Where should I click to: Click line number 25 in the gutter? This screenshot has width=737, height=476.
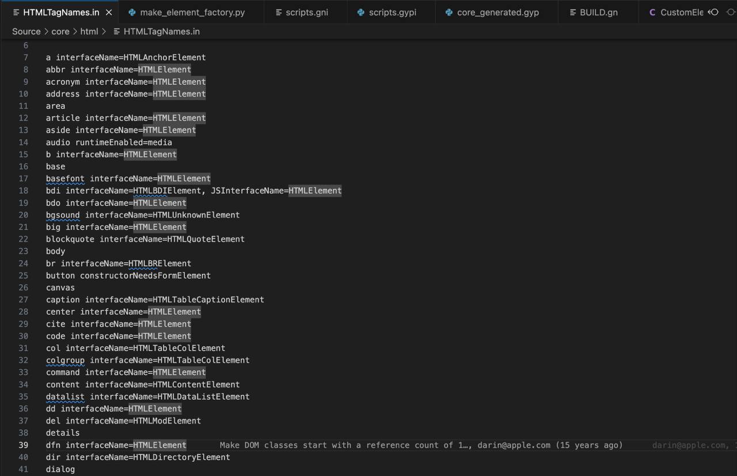23,275
